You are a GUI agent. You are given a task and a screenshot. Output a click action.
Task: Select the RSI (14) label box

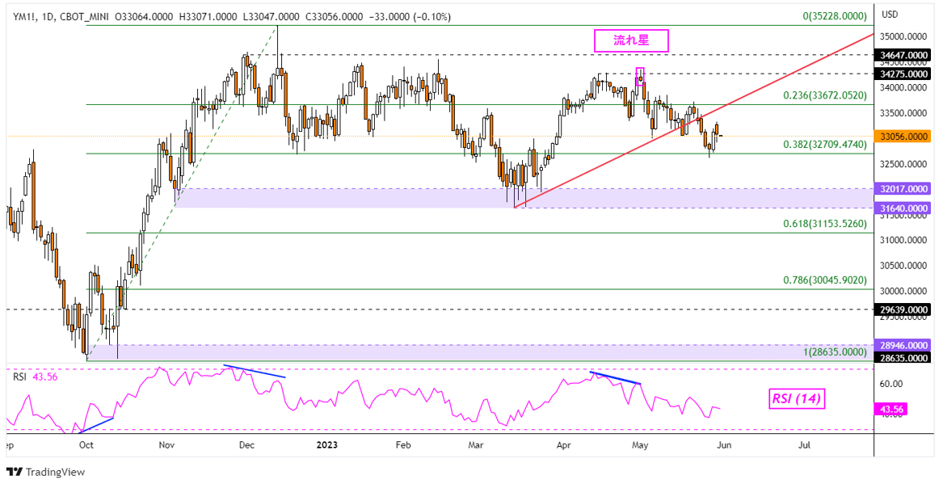click(796, 398)
